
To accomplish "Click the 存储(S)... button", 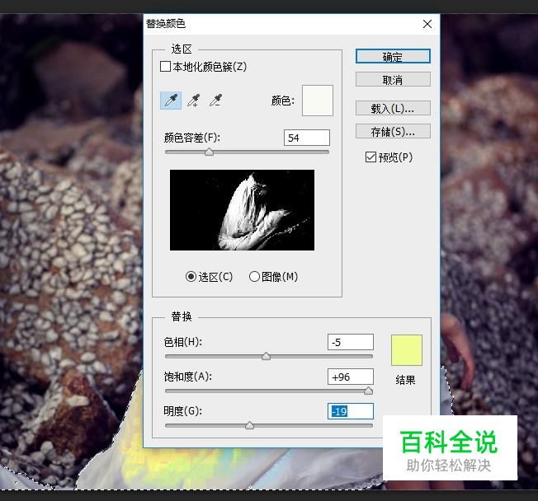I will (393, 131).
